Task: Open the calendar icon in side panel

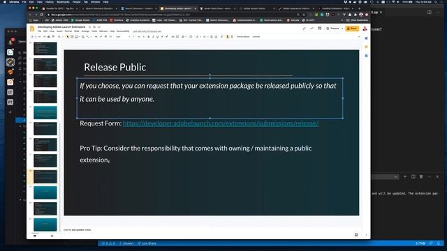Action: (366, 38)
